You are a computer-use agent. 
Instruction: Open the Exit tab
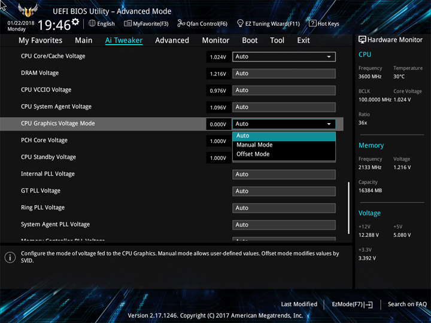click(303, 41)
